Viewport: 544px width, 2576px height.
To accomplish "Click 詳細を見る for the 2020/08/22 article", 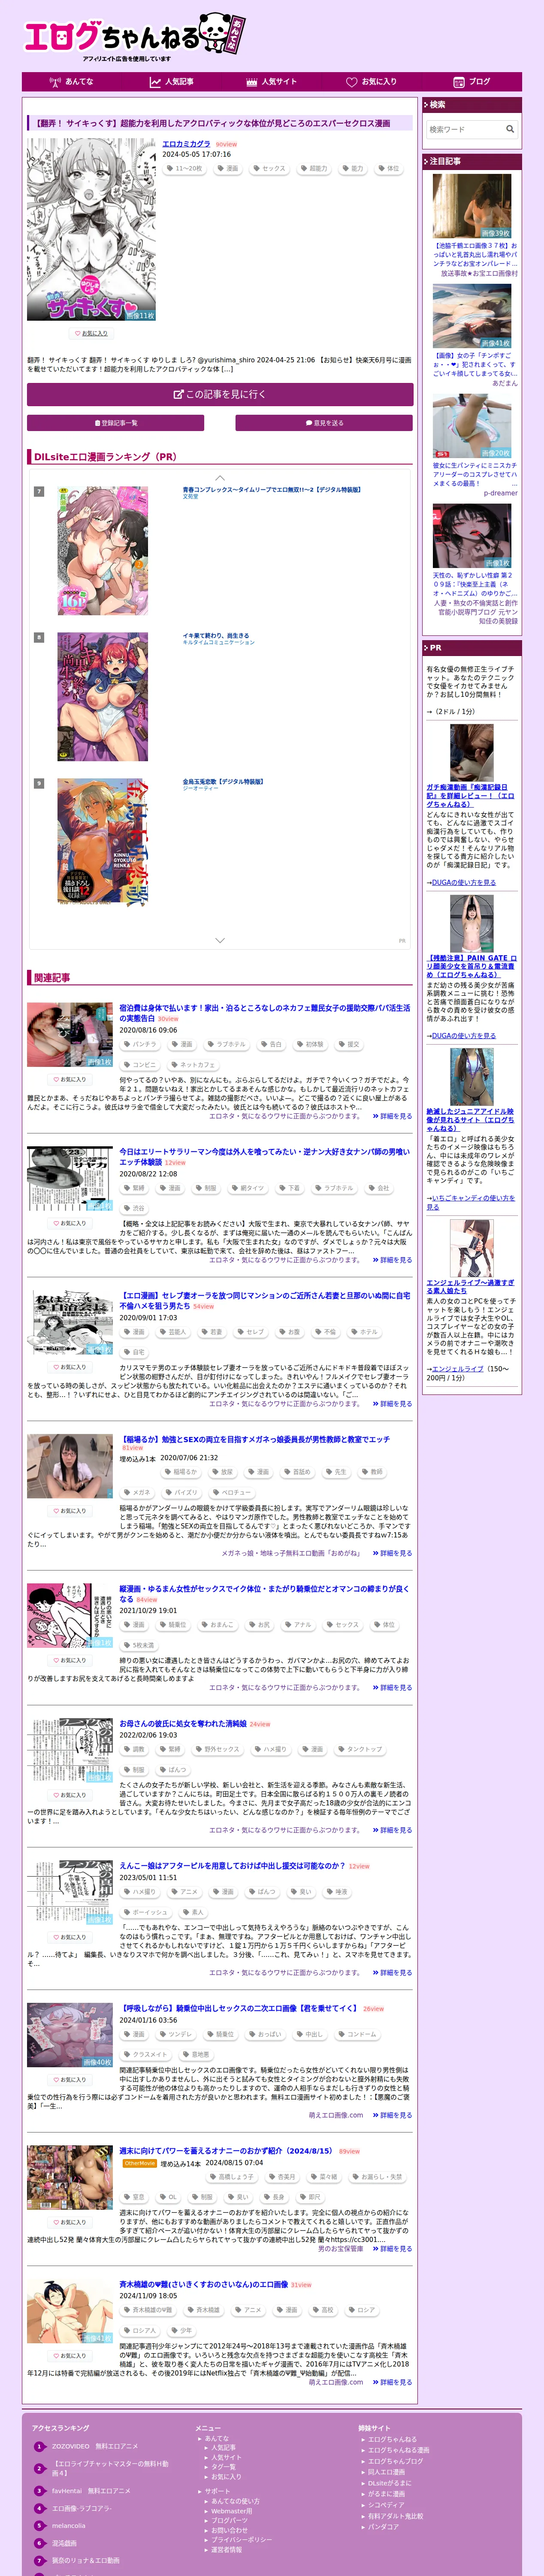I will point(392,1260).
